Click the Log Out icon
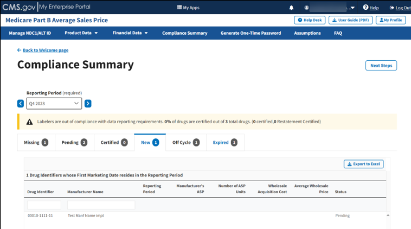Viewport: 411px width, 229px height. [393, 8]
